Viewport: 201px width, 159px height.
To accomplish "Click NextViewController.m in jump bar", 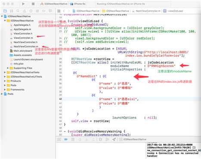I will [x=146, y=11].
